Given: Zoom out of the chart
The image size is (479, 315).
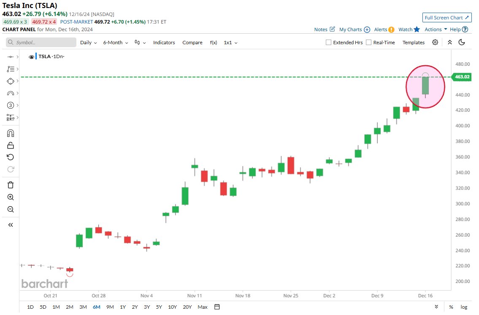Looking at the screenshot, I should 11,209.
